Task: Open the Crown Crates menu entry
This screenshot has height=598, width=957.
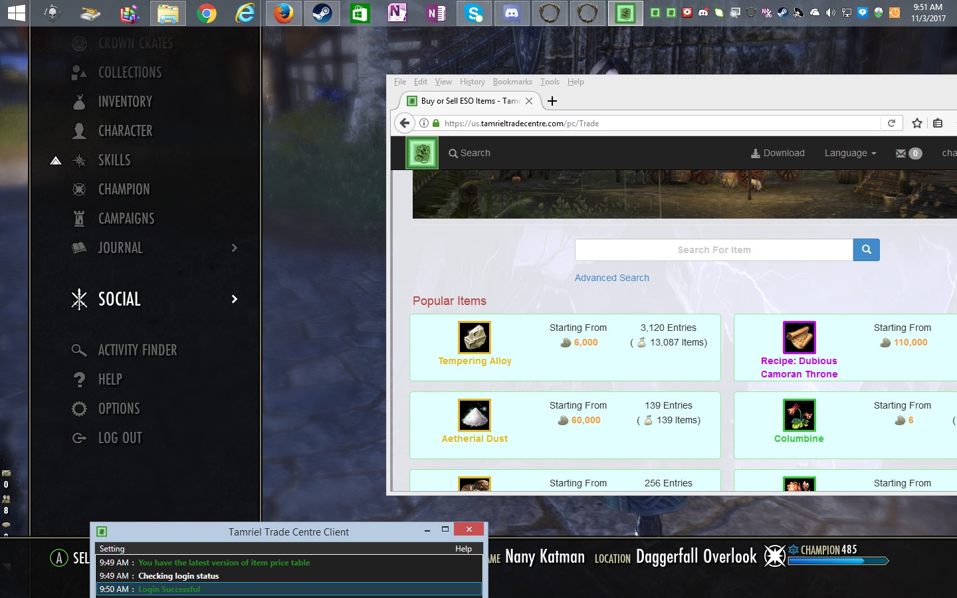Action: coord(136,43)
